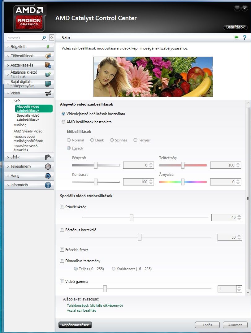
Task: Collapse the sidebar with the double-arrow button
Action: pyautogui.click(x=52, y=37)
